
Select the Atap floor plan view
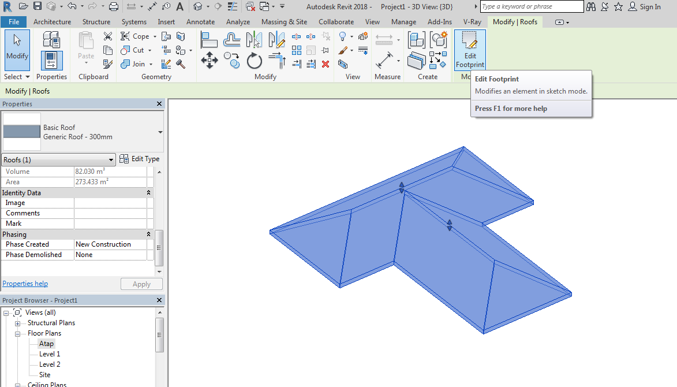(46, 343)
